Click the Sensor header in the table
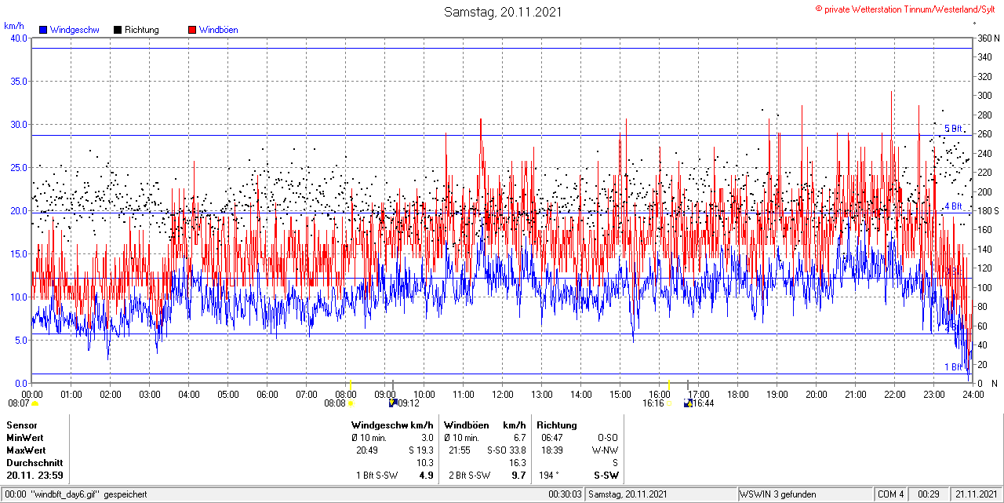 pyautogui.click(x=22, y=425)
